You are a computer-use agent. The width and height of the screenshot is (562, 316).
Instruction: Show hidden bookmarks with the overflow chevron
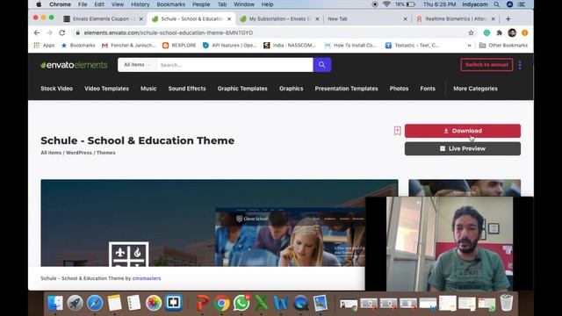tap(469, 45)
